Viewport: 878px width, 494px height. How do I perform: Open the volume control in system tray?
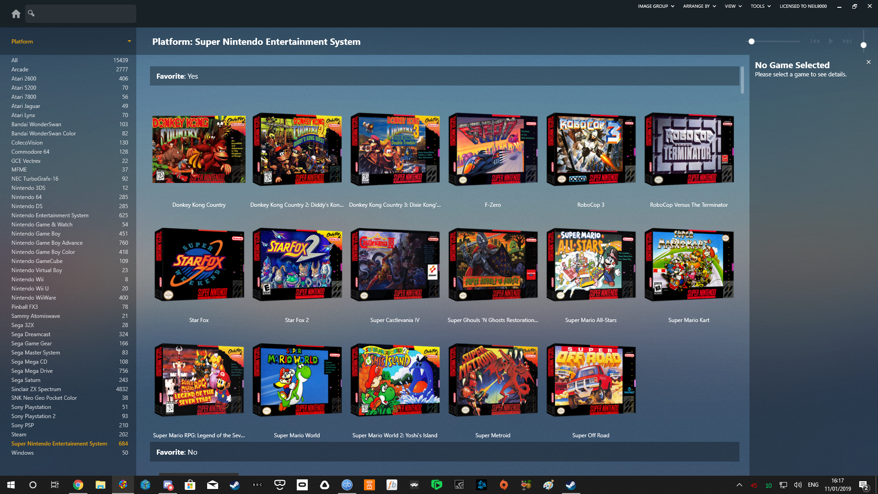tap(798, 485)
